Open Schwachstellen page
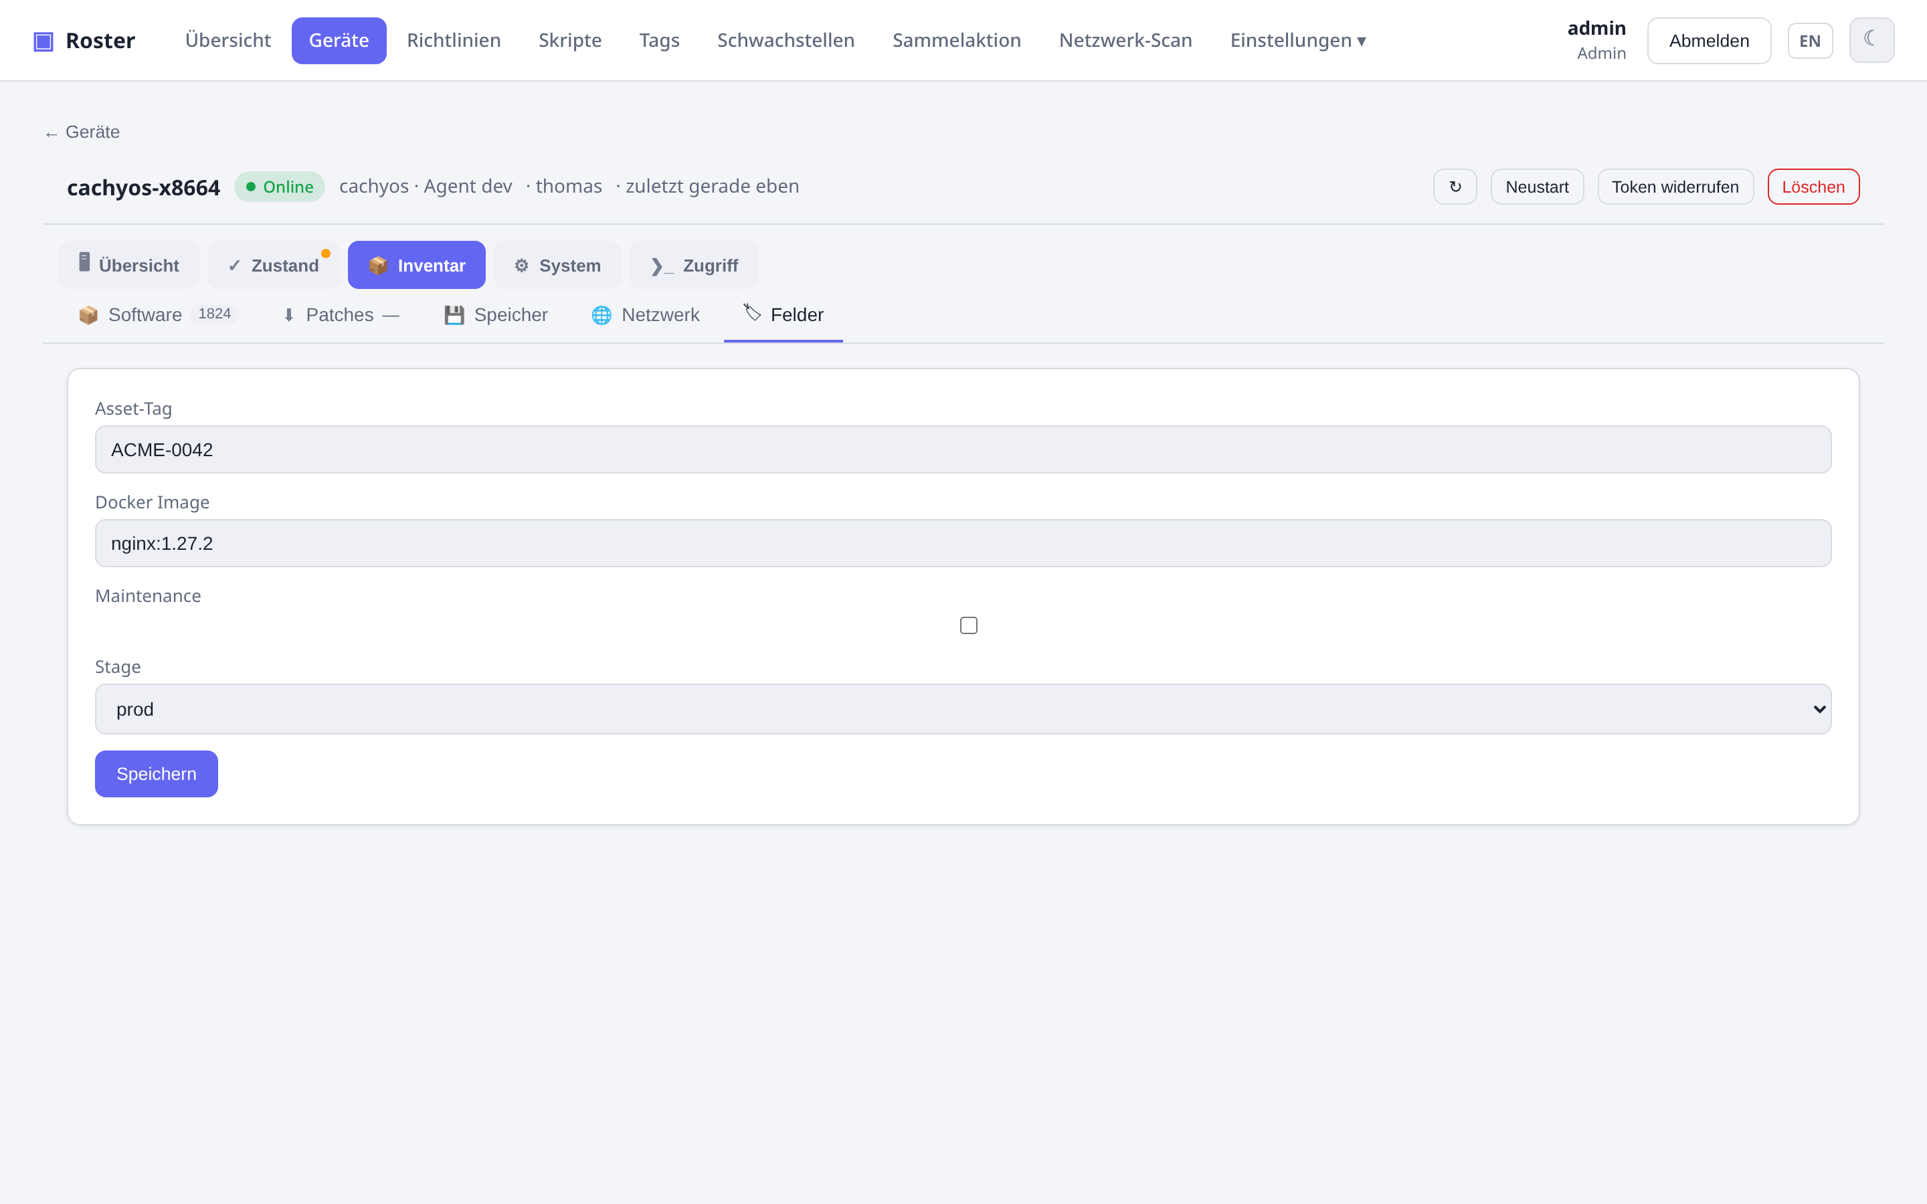 coord(786,41)
